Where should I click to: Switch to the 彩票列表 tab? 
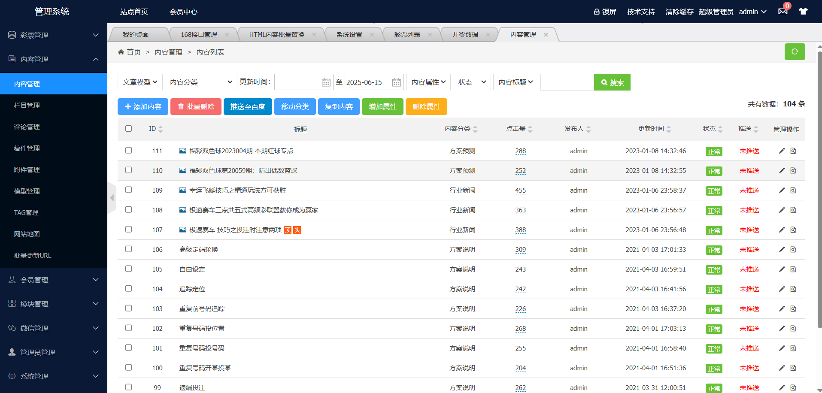(x=407, y=34)
